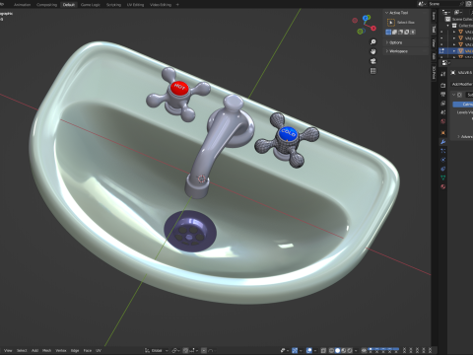Open the Particles properties tab

(443, 151)
